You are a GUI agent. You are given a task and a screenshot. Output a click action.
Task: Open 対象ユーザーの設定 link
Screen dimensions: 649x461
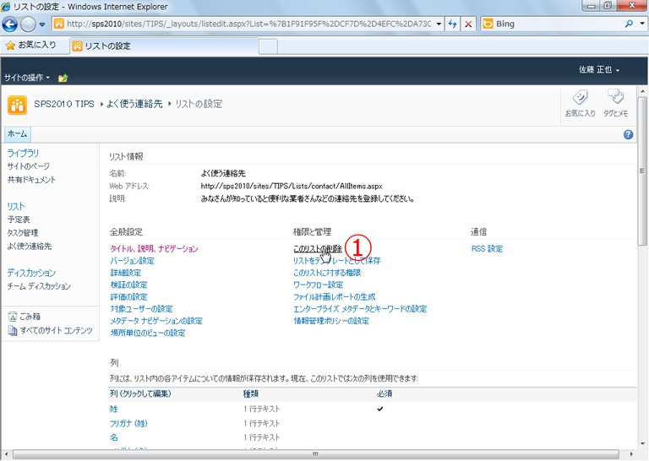(x=141, y=309)
